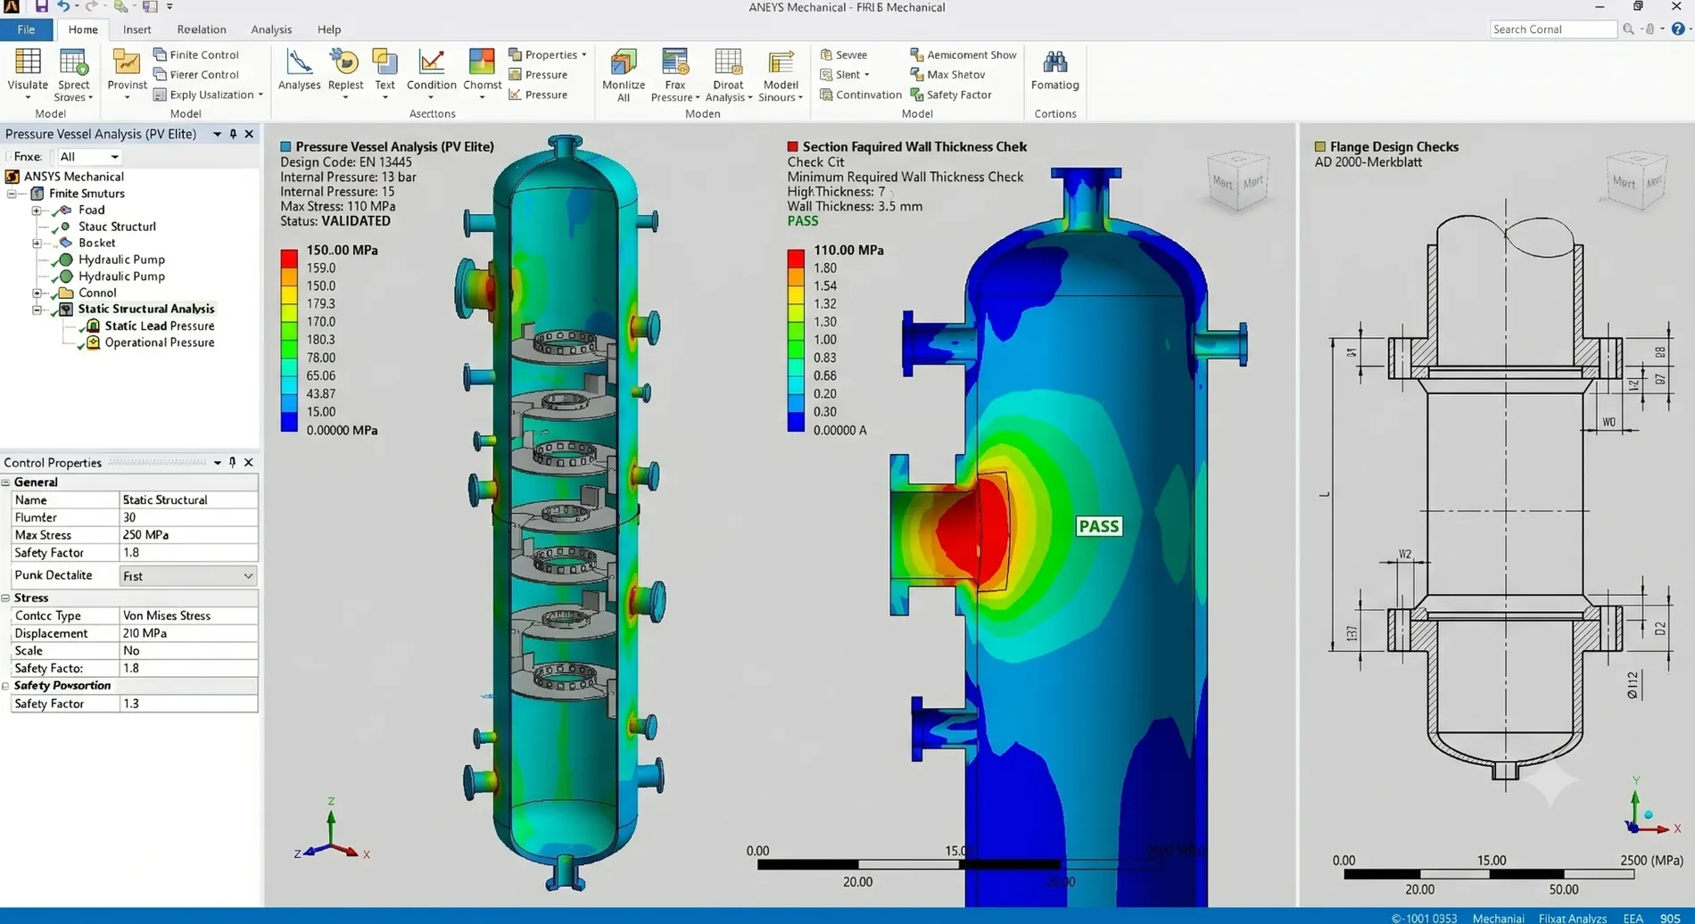1695x924 pixels.
Task: Select Operational Pressure tree item
Action: click(159, 343)
